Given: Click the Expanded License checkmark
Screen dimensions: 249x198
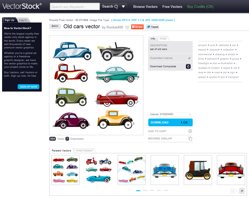Looking at the screenshot, I should point(189,58).
